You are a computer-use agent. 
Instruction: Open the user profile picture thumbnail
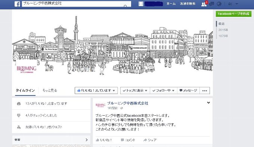point(141,4)
